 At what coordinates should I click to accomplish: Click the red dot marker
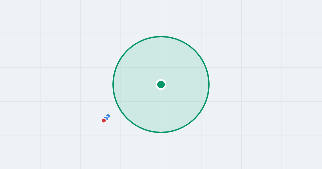[104, 120]
